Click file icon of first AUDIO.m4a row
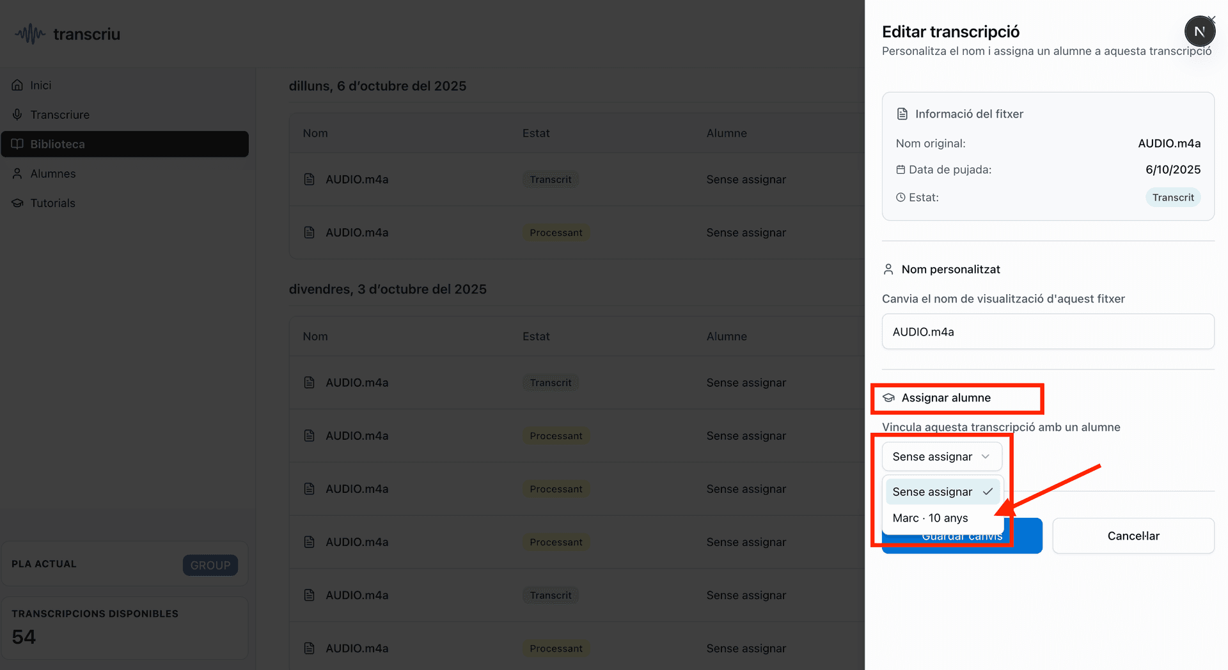 pyautogui.click(x=310, y=180)
